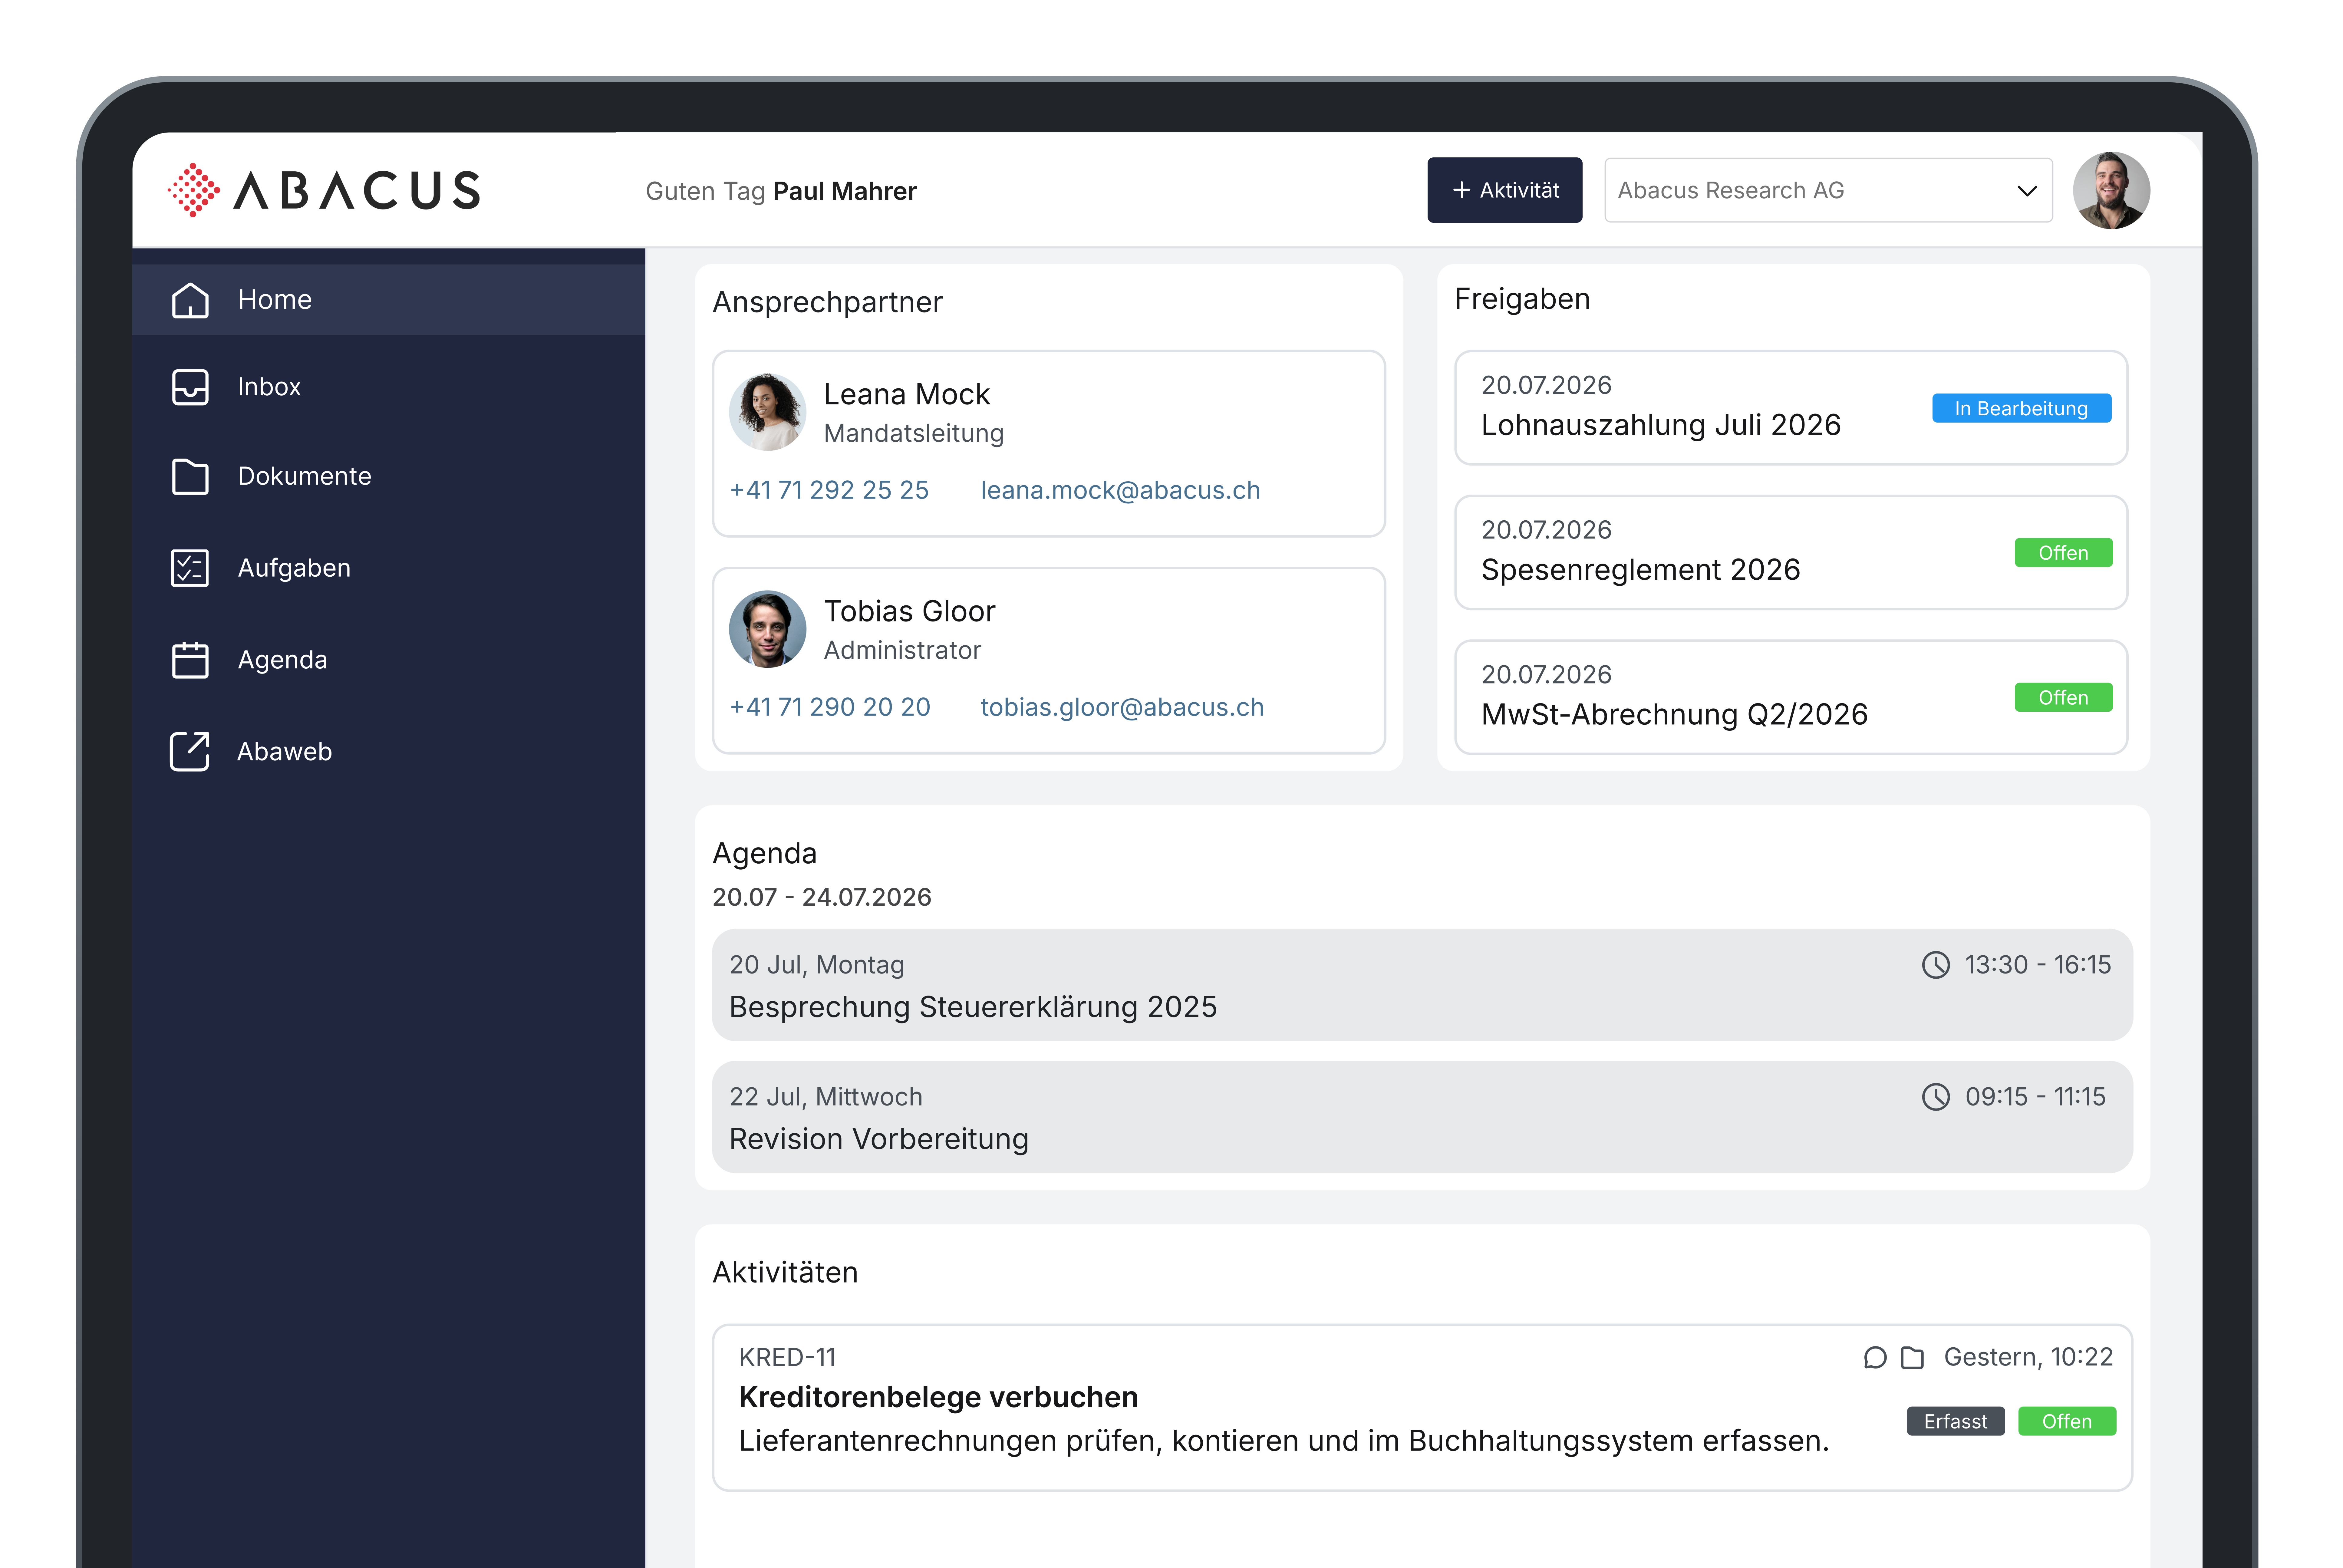Image resolution: width=2343 pixels, height=1568 pixels.
Task: Open the Besprechung Steuererklärung 2025 agenda entry
Action: (1422, 985)
